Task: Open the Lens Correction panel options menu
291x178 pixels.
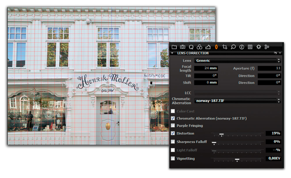Action: click(280, 53)
